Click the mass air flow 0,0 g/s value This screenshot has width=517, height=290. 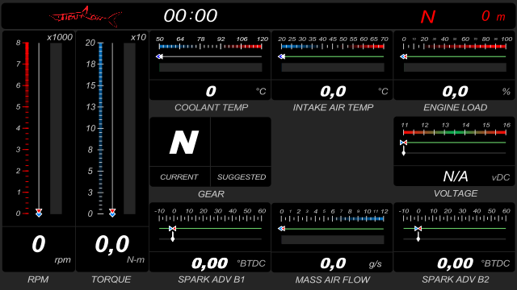click(x=332, y=263)
